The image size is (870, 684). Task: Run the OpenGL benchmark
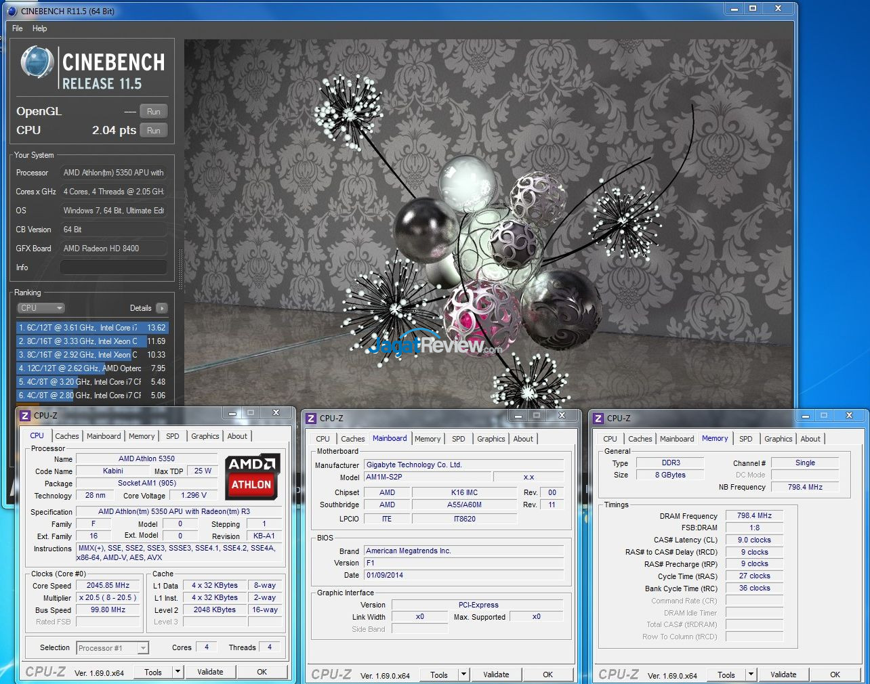click(154, 112)
